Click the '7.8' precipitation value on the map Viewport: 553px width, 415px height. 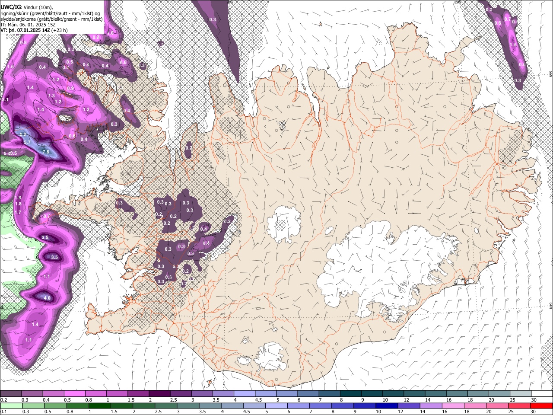pyautogui.click(x=46, y=152)
